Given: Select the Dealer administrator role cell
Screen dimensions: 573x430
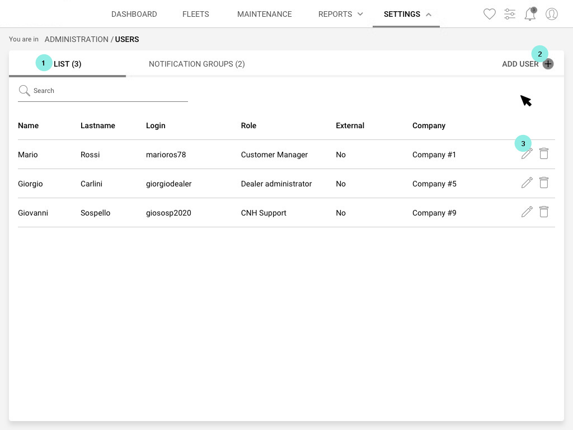Looking at the screenshot, I should [x=276, y=184].
